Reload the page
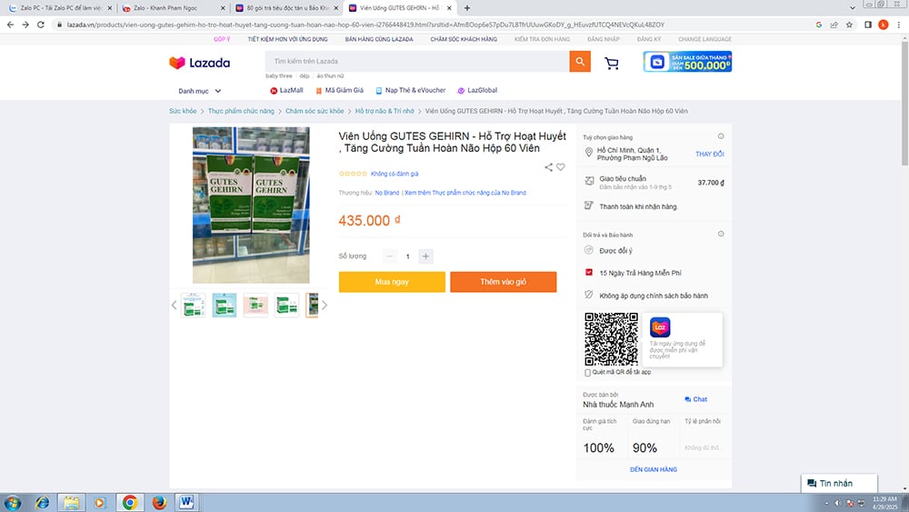This screenshot has height=512, width=909. [x=41, y=25]
